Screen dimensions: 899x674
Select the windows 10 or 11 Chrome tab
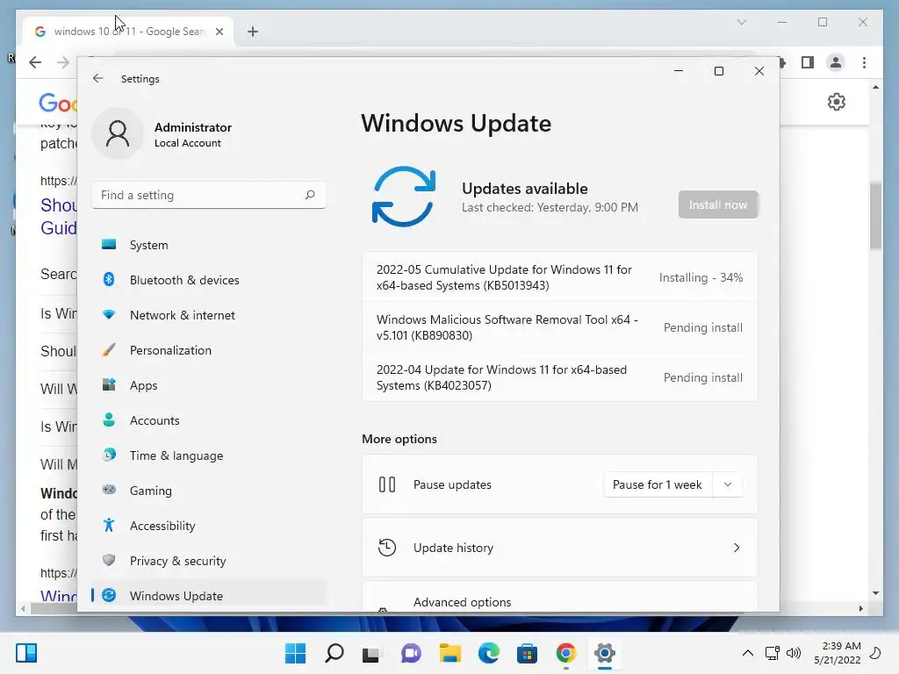click(128, 32)
